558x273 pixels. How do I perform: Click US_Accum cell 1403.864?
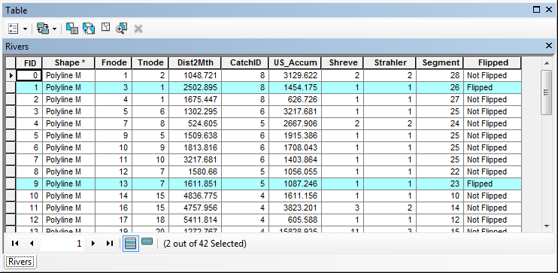[x=295, y=159]
